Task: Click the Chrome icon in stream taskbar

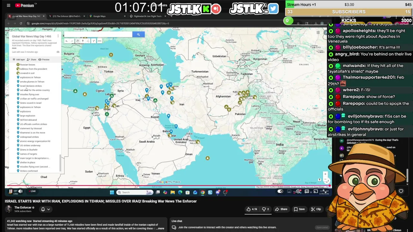Action: [x=203, y=192]
